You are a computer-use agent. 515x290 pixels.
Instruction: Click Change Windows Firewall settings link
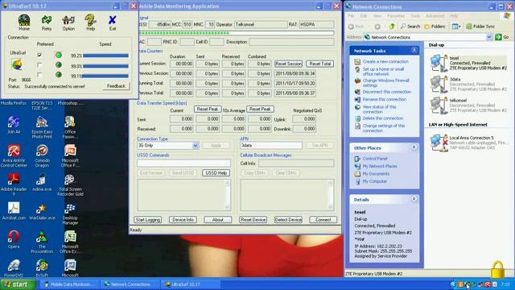pyautogui.click(x=386, y=83)
